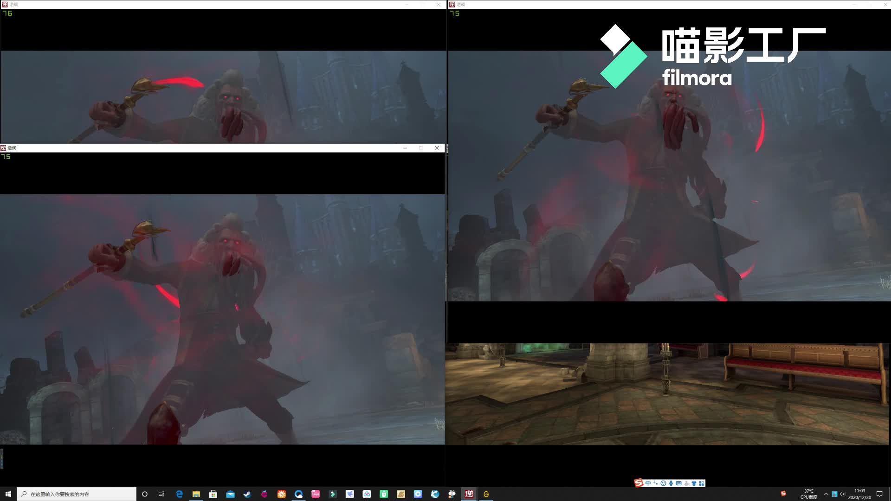The width and height of the screenshot is (891, 501).
Task: Open the orange gear app on taskbar
Action: pos(282,494)
